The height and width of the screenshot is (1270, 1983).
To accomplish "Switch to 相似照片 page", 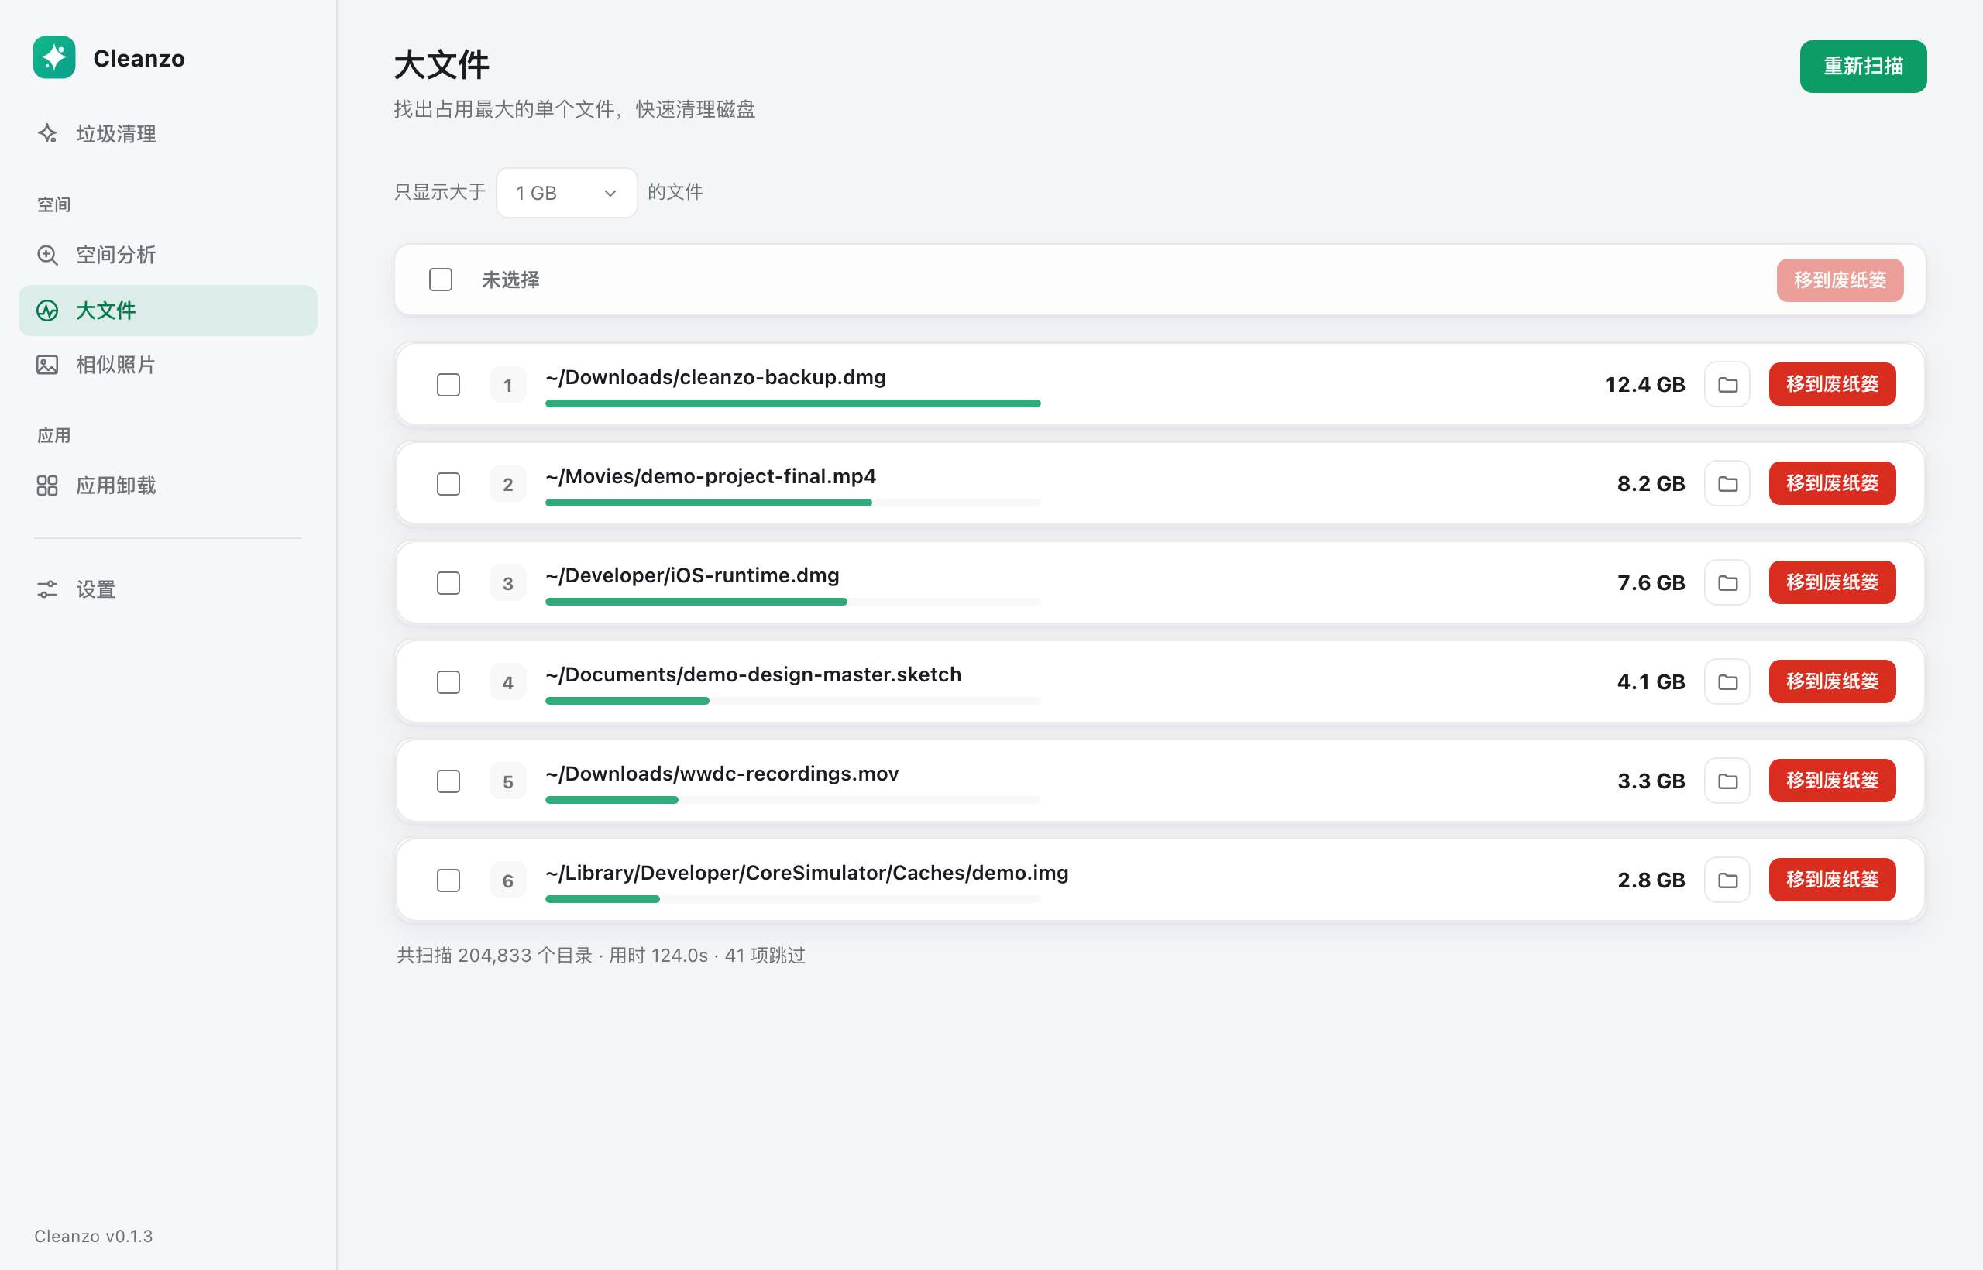I will point(168,365).
